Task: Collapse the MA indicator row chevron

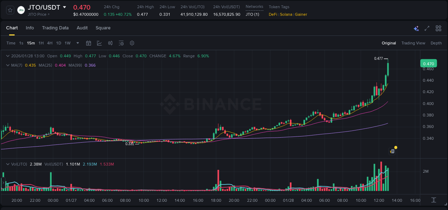Action: point(8,65)
